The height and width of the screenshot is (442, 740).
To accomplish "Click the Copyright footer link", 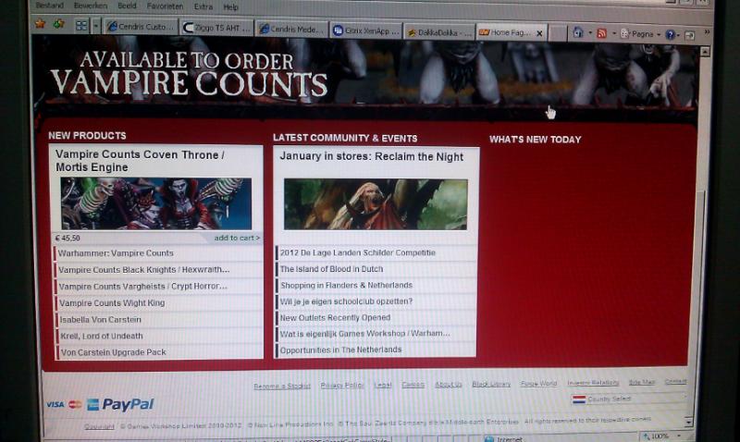I will pos(99,426).
